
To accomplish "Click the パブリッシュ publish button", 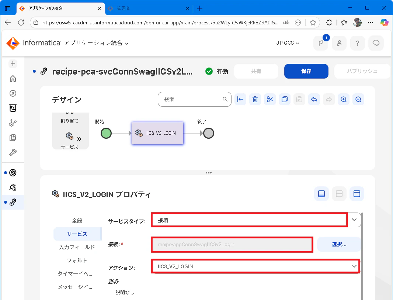I will pyautogui.click(x=362, y=71).
